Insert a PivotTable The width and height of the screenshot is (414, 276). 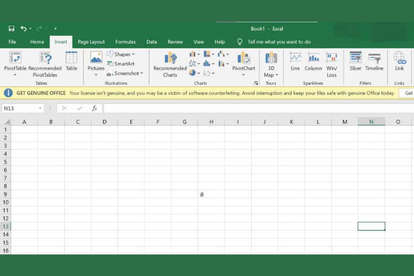[15, 61]
